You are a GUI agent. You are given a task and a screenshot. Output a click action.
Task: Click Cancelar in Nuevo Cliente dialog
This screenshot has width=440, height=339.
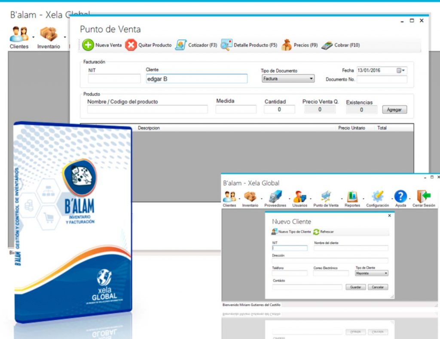378,287
